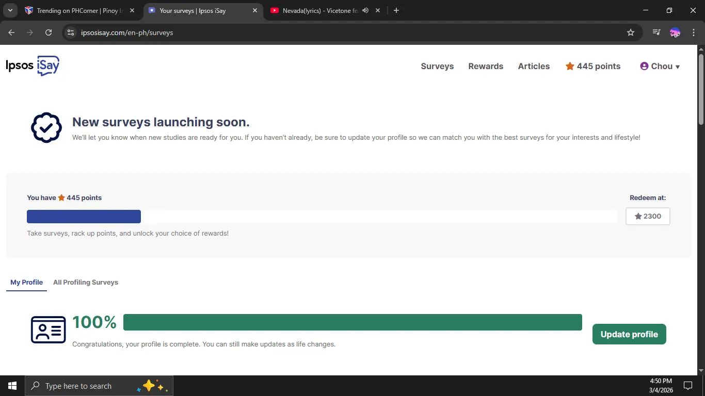Click the green '100%' text
705x396 pixels.
click(x=94, y=322)
